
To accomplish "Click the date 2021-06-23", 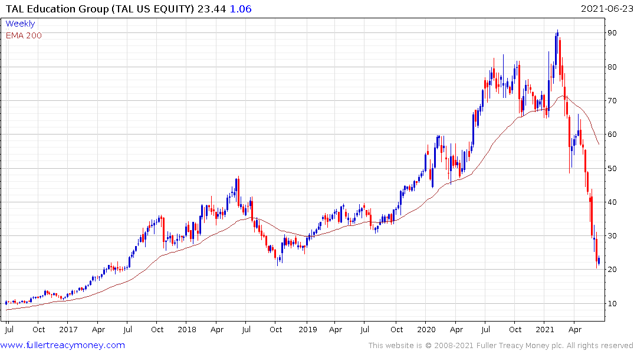I will pos(606,9).
